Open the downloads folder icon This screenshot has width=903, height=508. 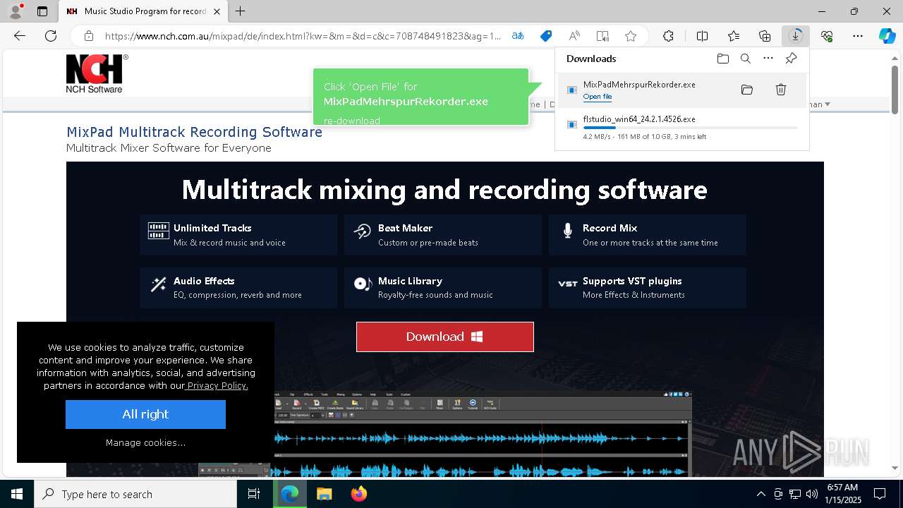click(722, 59)
